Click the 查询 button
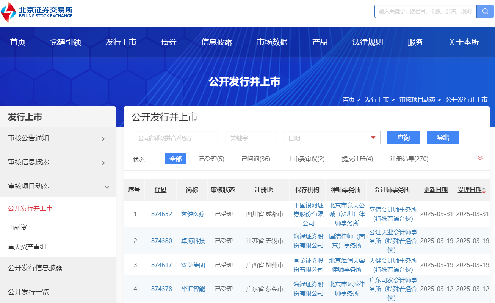 [x=403, y=138]
